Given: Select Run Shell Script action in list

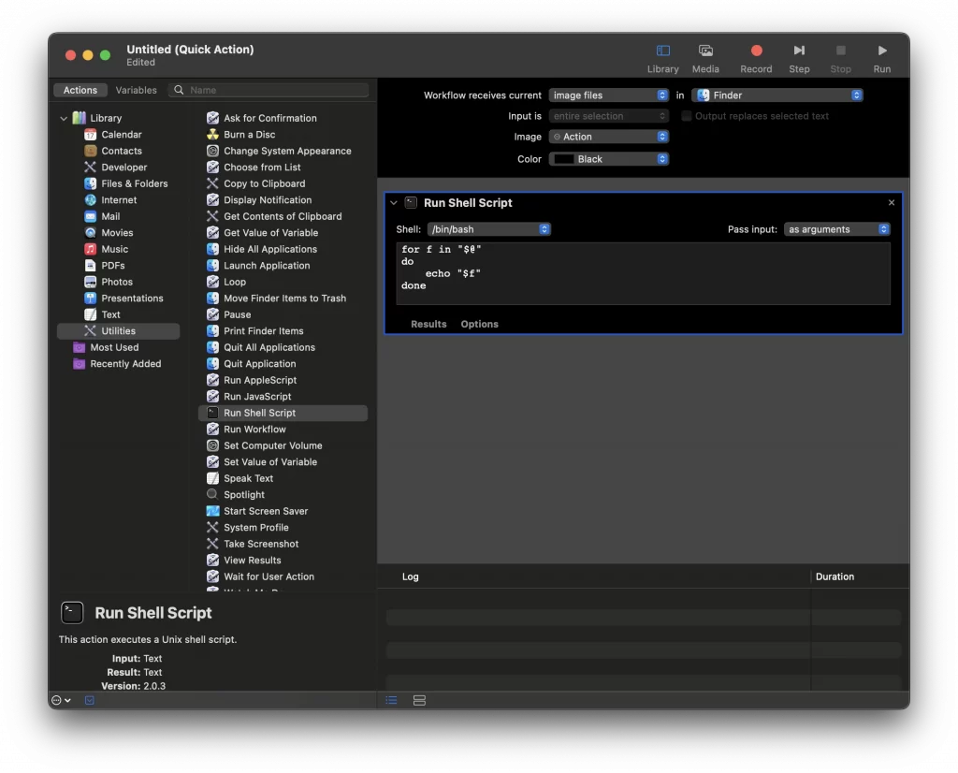Looking at the screenshot, I should (259, 413).
